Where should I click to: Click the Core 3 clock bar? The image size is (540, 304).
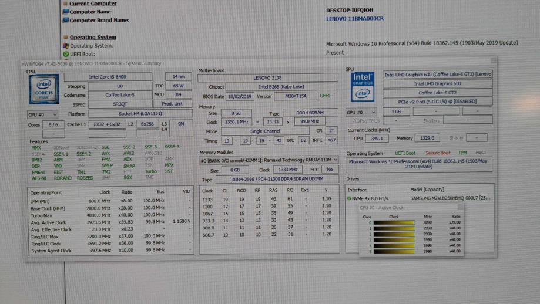click(x=394, y=240)
